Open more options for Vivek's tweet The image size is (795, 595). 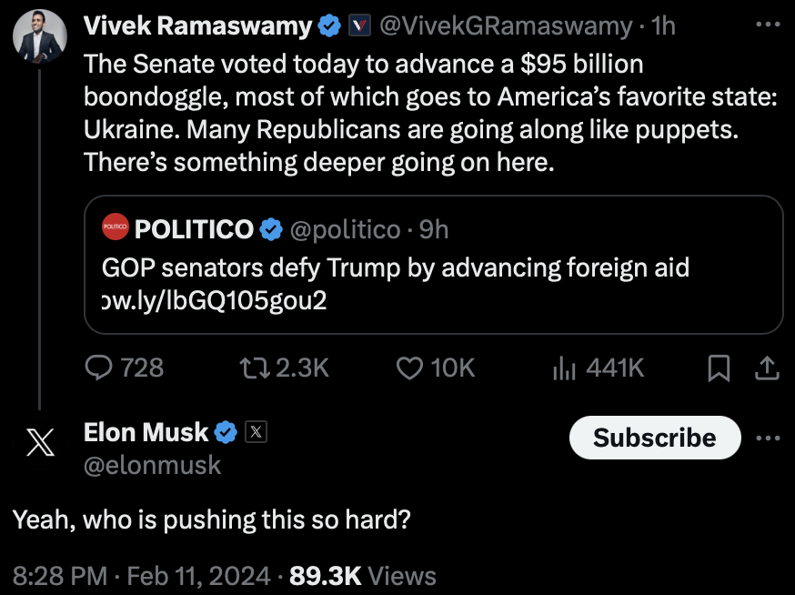768,25
